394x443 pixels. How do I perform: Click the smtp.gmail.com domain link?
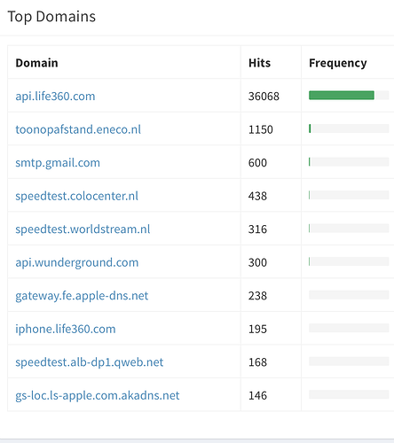[x=58, y=163]
